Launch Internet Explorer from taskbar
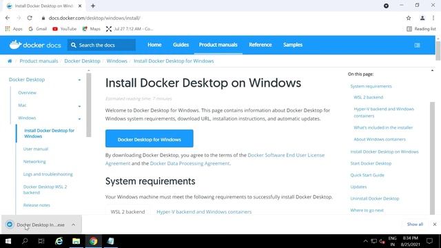 [59, 241]
